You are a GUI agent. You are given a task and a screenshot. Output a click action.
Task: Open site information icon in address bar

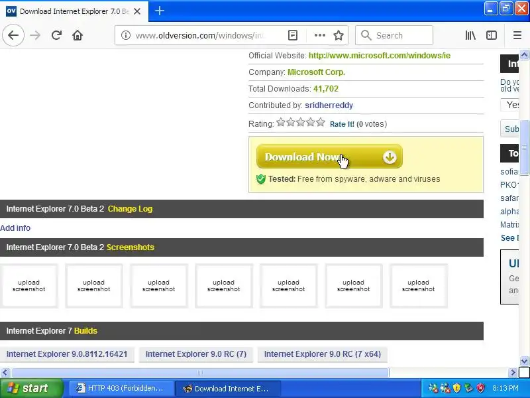pos(126,35)
